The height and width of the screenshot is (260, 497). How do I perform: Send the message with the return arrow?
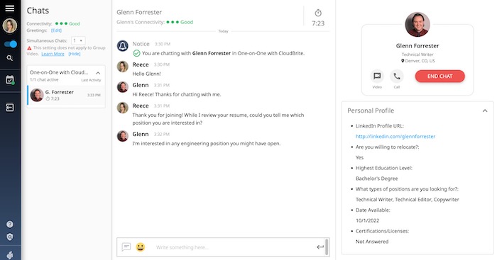319,247
